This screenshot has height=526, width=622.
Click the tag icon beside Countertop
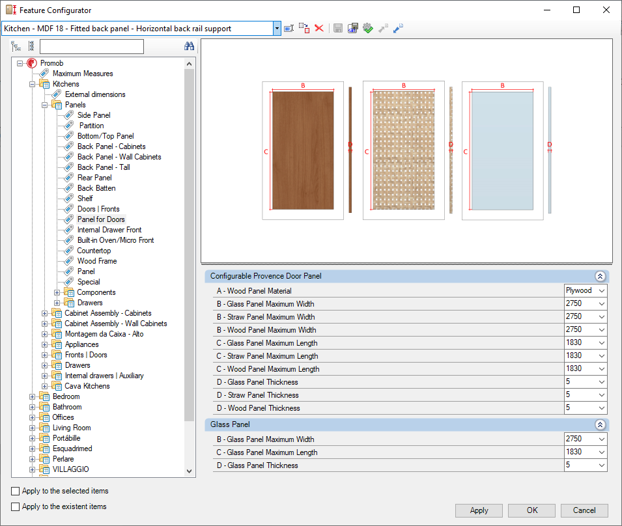tap(69, 251)
